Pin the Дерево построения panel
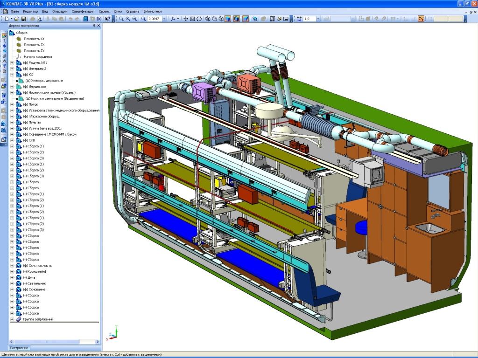The image size is (478, 358). click(94, 26)
